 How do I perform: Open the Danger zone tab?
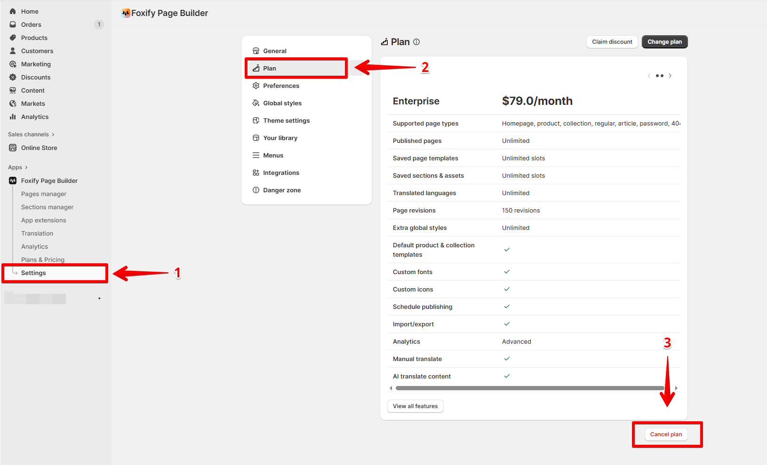[x=306, y=190]
